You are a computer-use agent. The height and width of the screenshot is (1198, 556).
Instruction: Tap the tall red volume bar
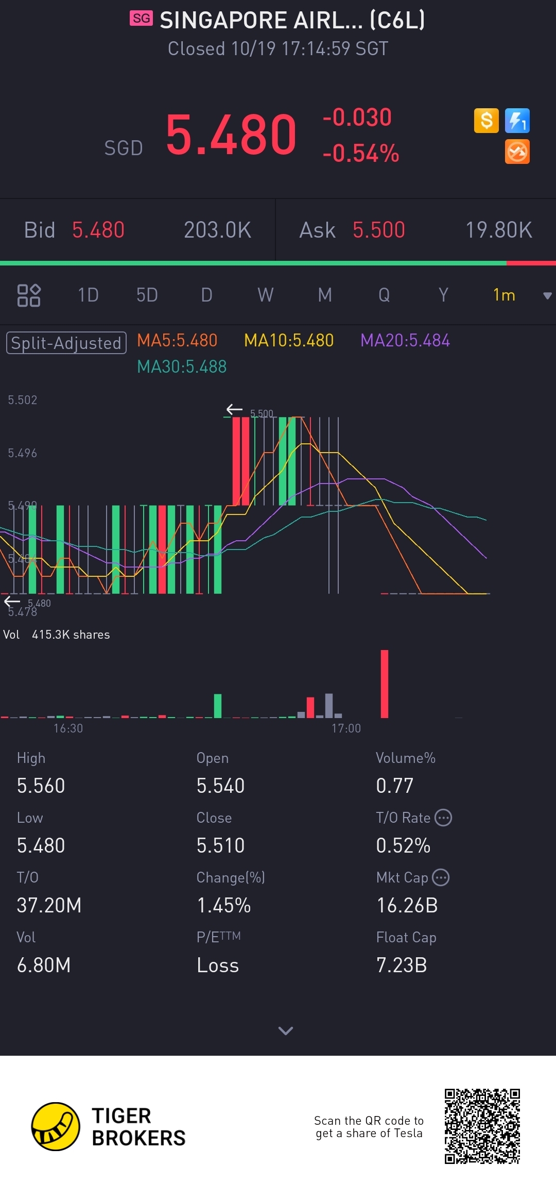click(x=385, y=684)
